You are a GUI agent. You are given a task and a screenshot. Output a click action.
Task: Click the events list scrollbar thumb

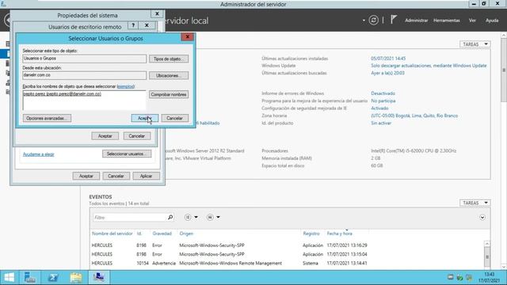487,256
